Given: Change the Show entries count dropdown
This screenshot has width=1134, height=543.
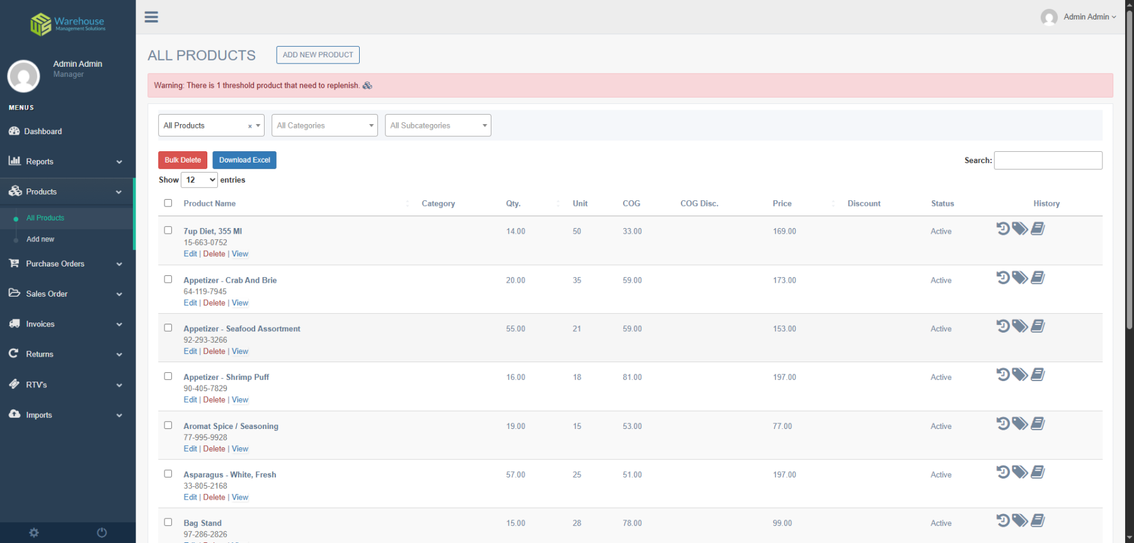Looking at the screenshot, I should pyautogui.click(x=199, y=180).
